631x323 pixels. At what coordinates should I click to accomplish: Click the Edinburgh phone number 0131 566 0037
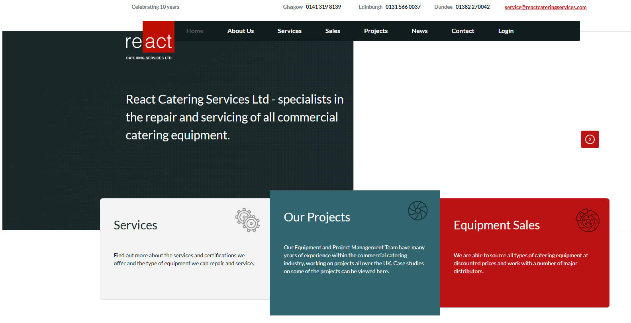click(x=403, y=7)
